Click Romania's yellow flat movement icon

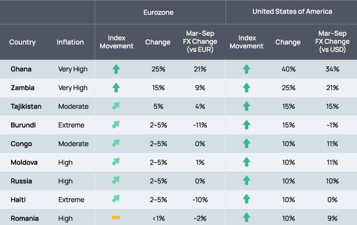coord(116,217)
